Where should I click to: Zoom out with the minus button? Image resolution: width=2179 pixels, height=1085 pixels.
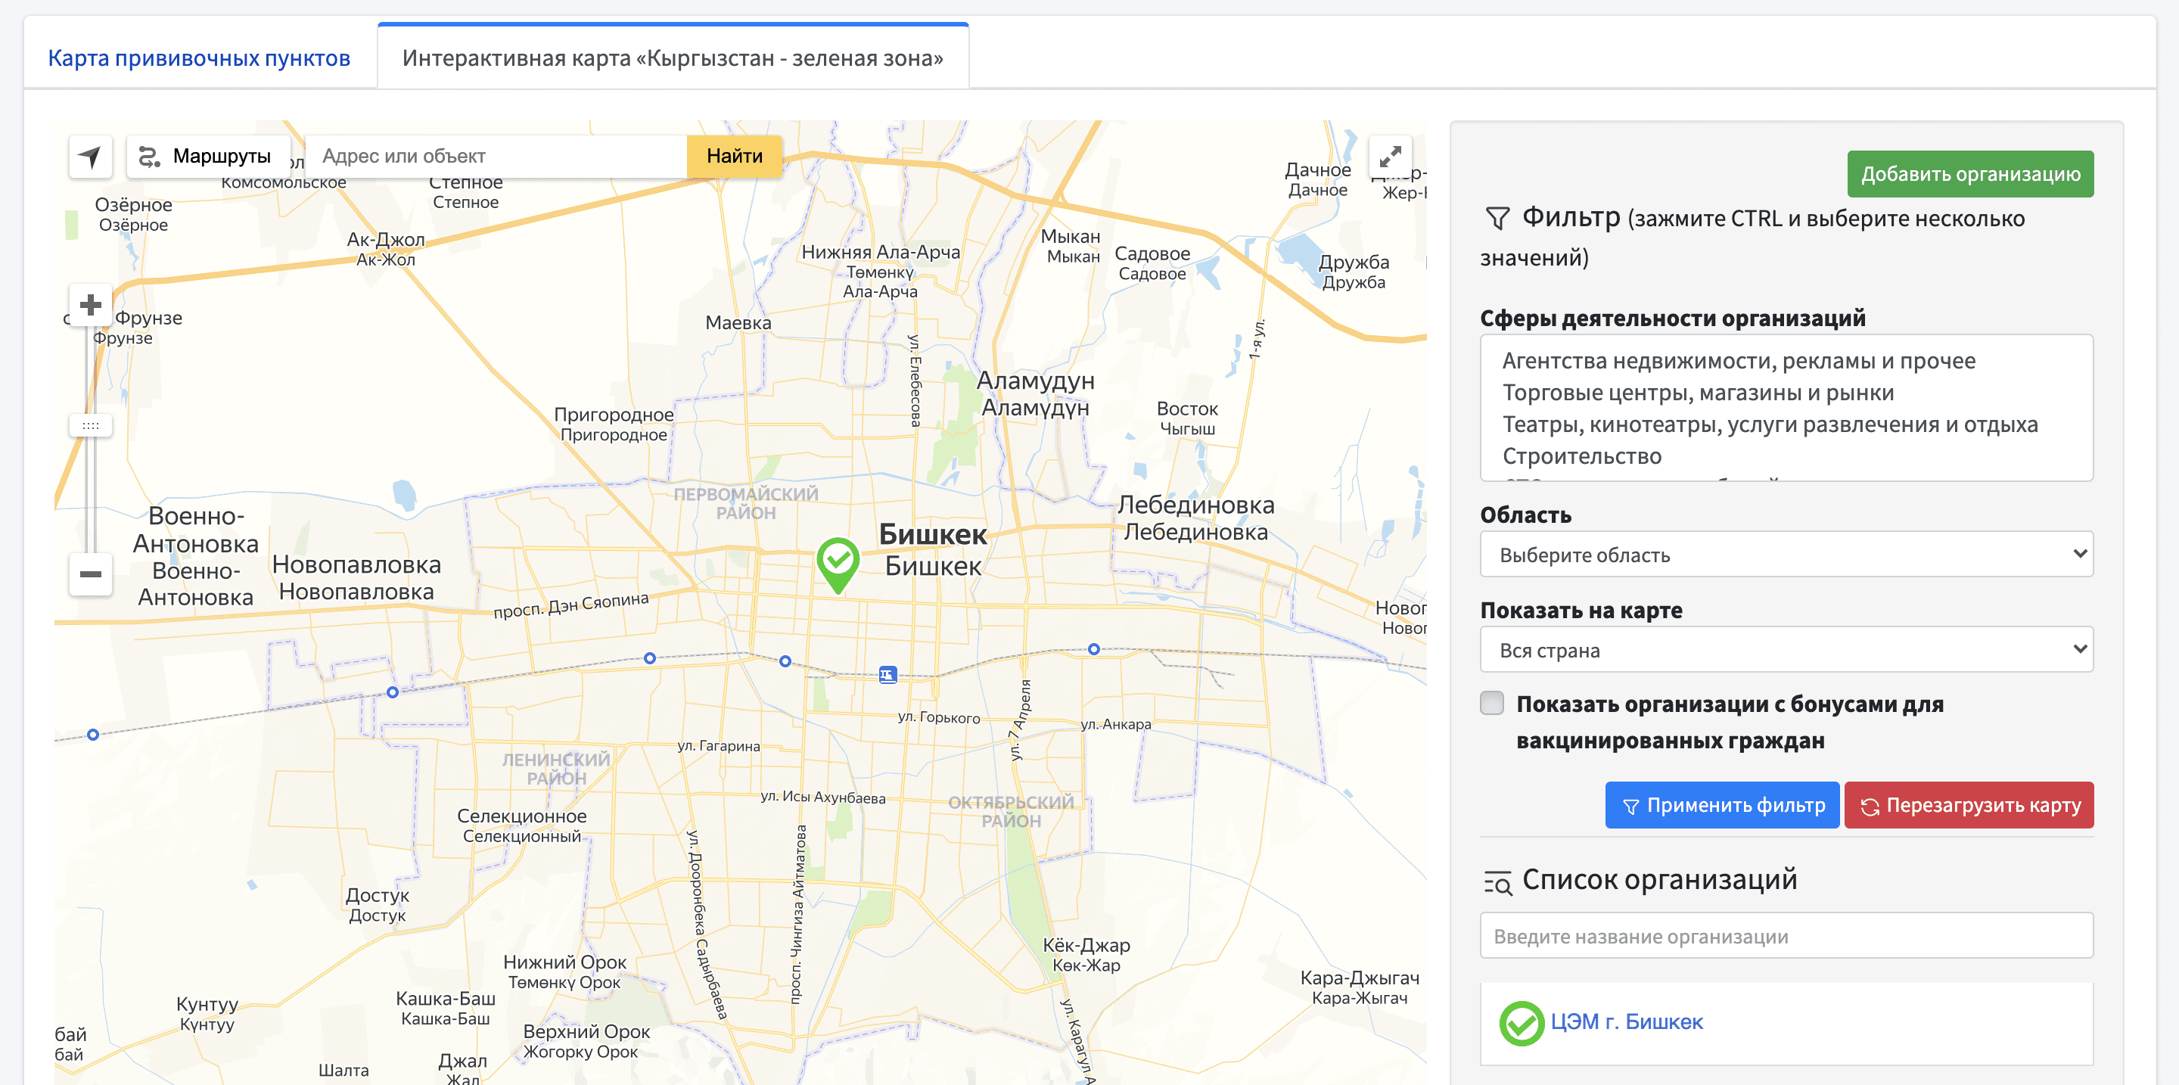pos(91,574)
